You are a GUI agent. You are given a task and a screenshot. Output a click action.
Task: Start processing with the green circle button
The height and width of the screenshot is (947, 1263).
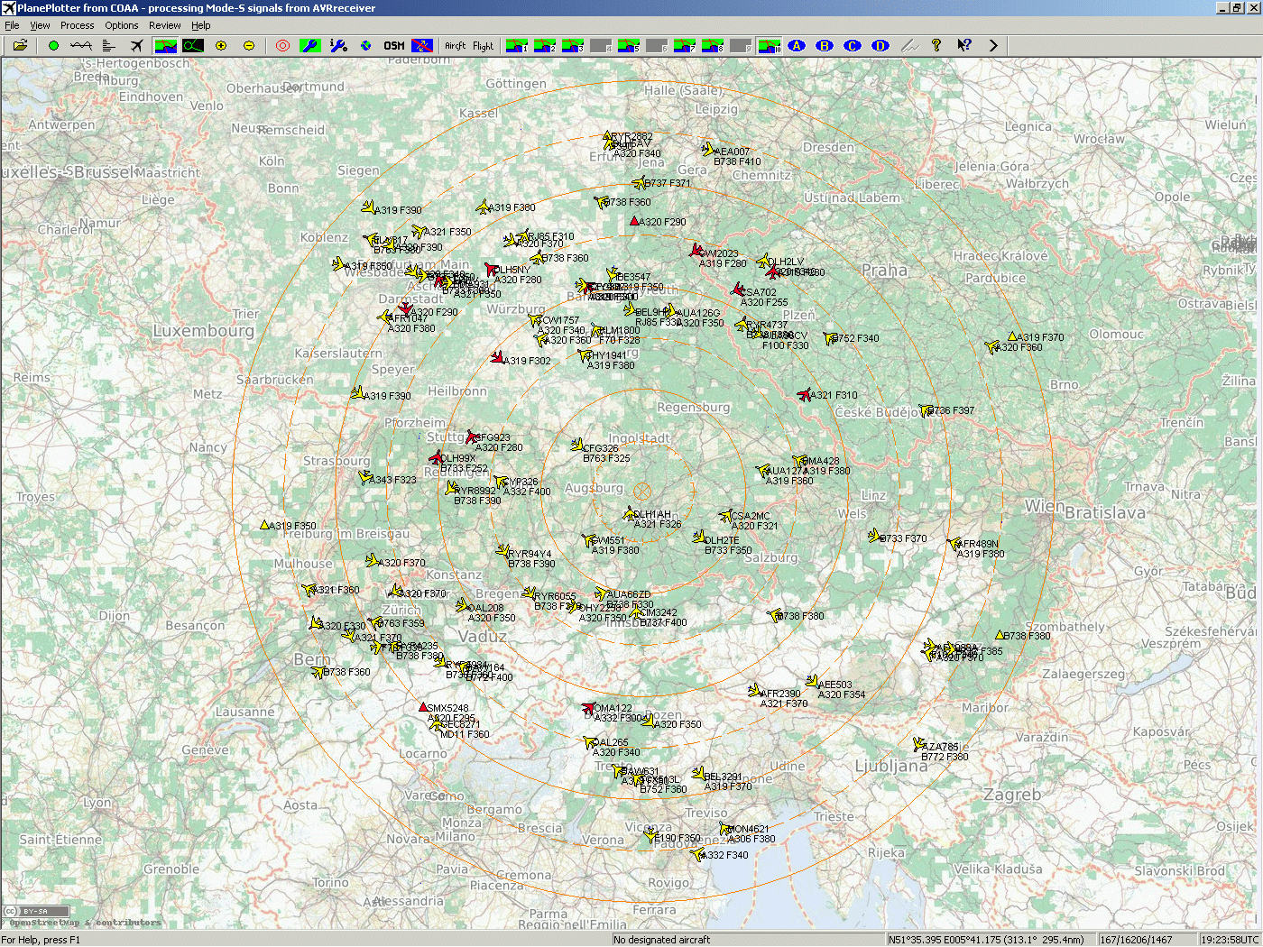click(x=53, y=45)
